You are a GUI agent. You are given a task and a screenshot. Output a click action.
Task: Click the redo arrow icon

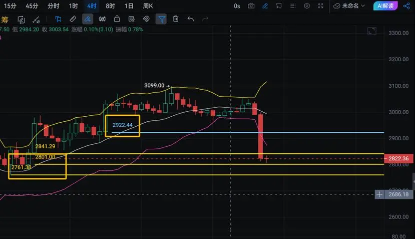tap(205, 19)
